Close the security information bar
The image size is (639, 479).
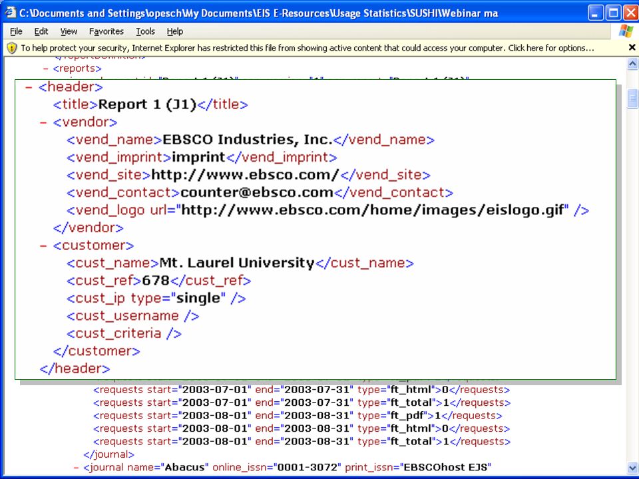pyautogui.click(x=632, y=48)
